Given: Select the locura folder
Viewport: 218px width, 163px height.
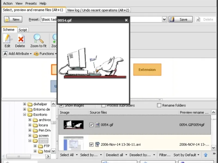Looking at the screenshot, I should click(43, 125).
